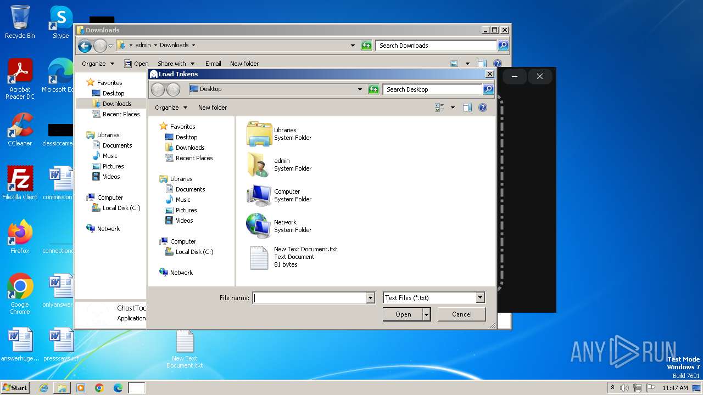Image resolution: width=703 pixels, height=395 pixels.
Task: Open the File name dropdown list
Action: pyautogui.click(x=370, y=298)
